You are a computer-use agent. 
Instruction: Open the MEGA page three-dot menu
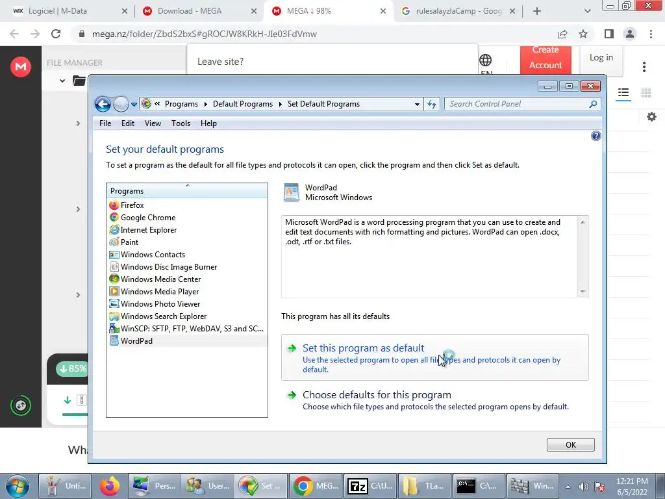pyautogui.click(x=644, y=67)
